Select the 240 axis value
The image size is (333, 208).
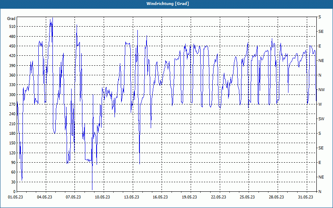click(x=12, y=114)
